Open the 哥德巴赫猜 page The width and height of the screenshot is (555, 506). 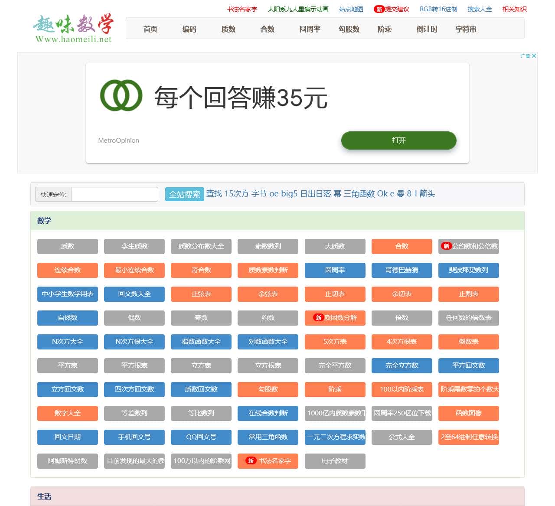(402, 270)
